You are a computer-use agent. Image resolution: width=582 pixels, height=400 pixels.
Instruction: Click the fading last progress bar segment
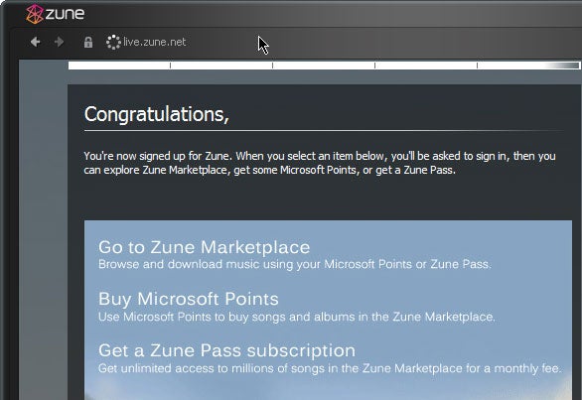pyautogui.click(x=528, y=66)
